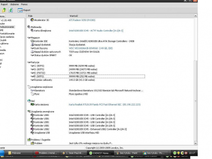Image resolution: width=212 pixels, height=159 pixels.
Task: Click the Napęd dyskietek icon
Action: pos(32,44)
